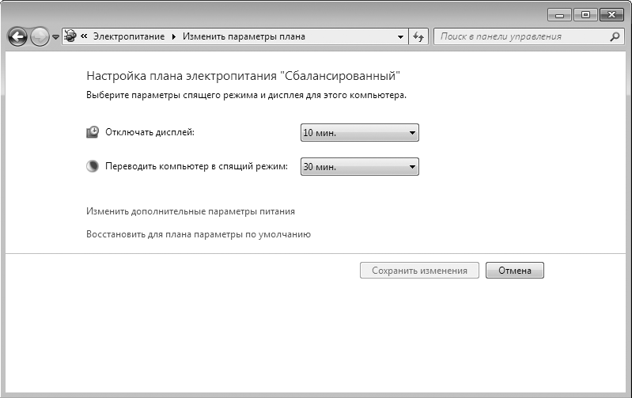
Task: Click the display timer icon
Action: pos(93,132)
